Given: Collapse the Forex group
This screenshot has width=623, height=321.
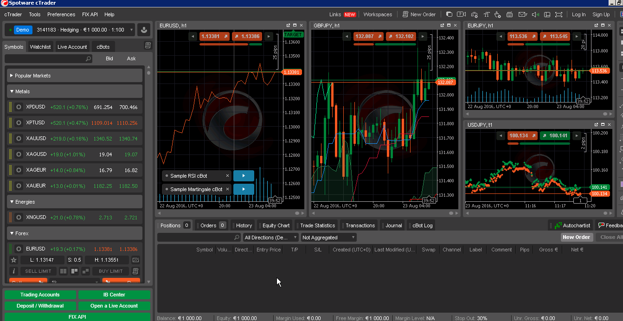Looking at the screenshot, I should point(75,233).
